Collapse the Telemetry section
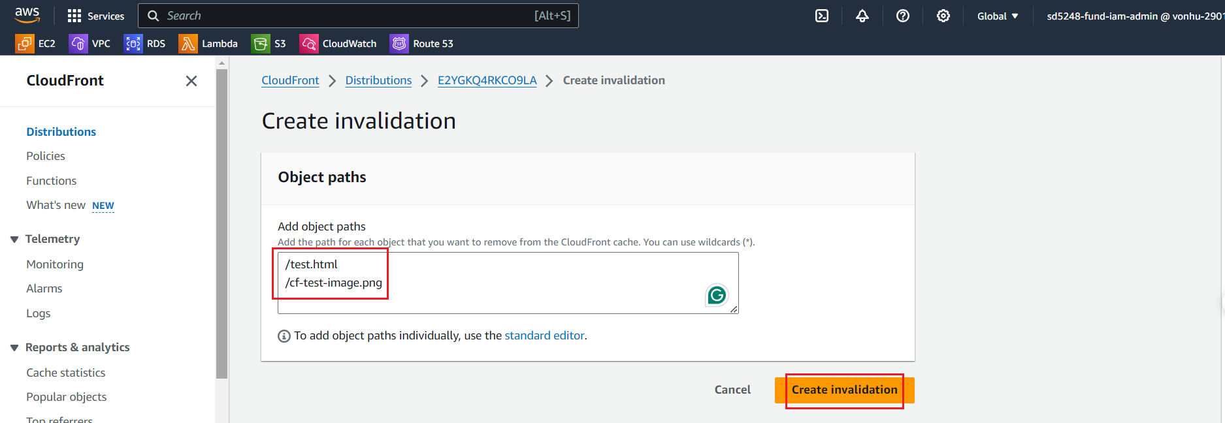1225x423 pixels. 14,240
